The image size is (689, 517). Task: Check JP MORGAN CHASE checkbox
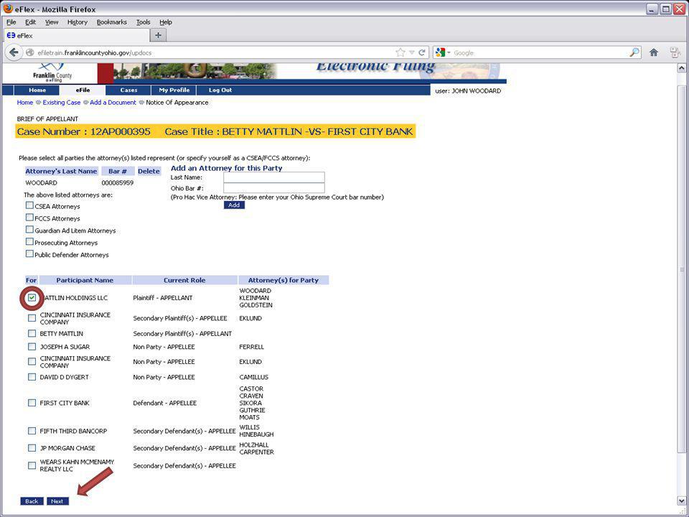[x=32, y=448]
